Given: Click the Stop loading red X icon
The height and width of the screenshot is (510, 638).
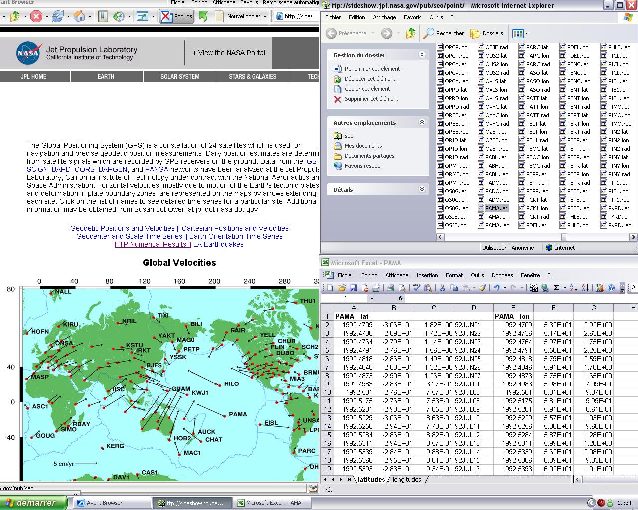Looking at the screenshot, I should [x=36, y=16].
